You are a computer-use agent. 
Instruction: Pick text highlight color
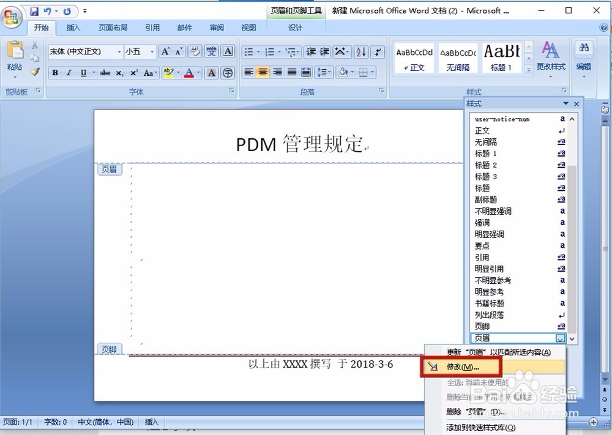[168, 73]
